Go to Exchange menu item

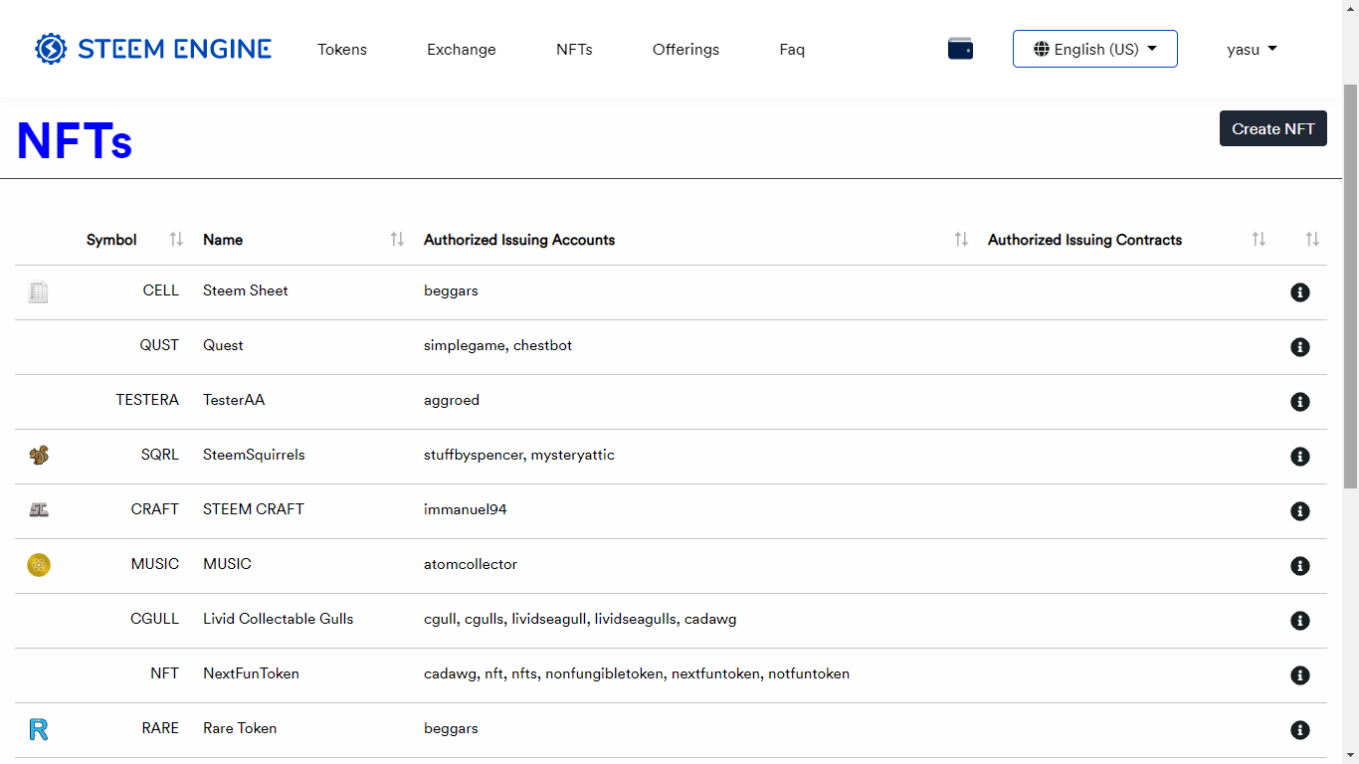(462, 49)
